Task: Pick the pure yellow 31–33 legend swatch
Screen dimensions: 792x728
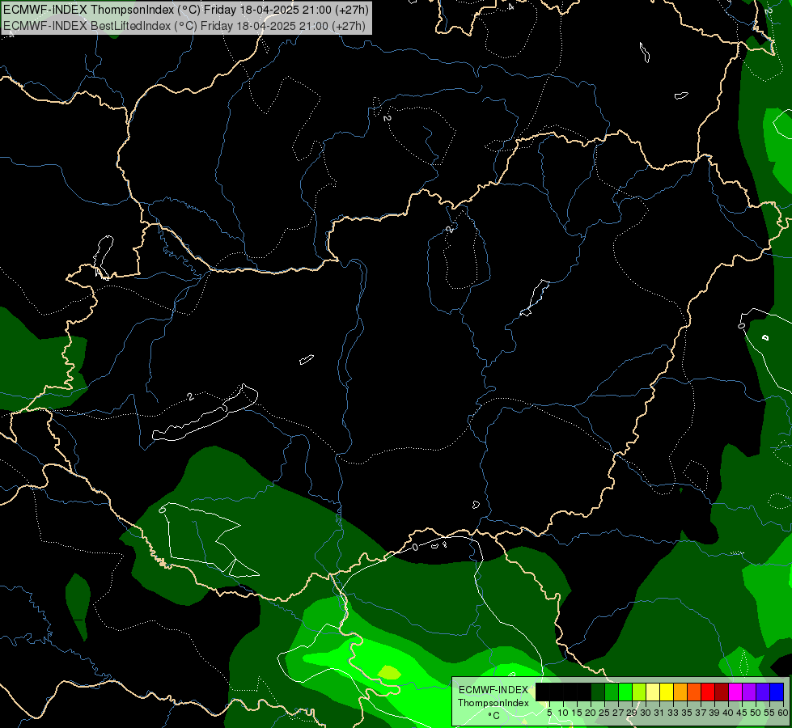Action: coord(667,692)
